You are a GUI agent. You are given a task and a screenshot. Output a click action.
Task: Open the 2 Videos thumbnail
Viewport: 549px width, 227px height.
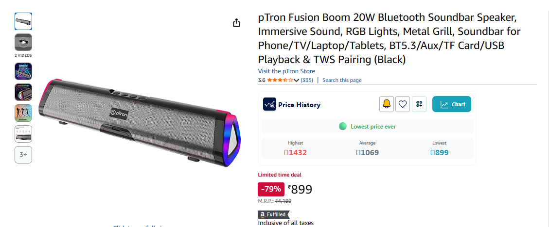23,42
